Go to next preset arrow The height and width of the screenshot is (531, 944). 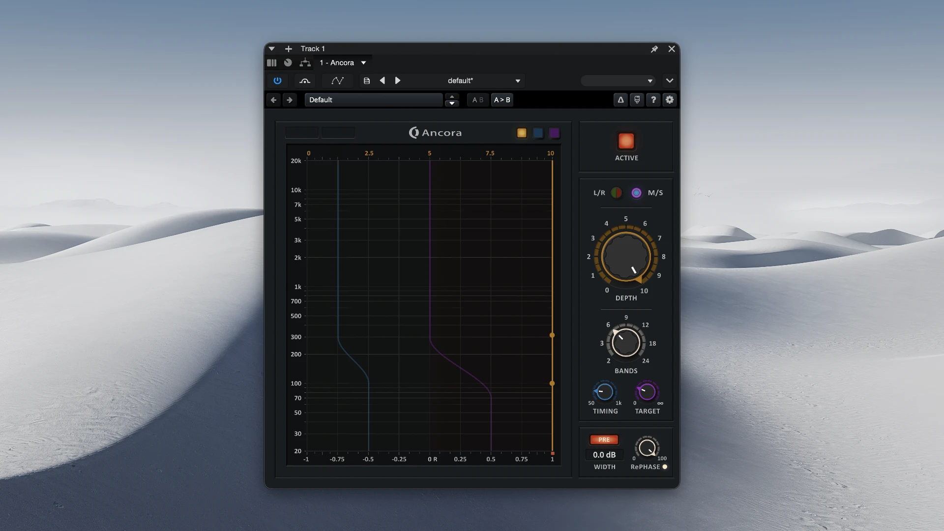click(398, 81)
